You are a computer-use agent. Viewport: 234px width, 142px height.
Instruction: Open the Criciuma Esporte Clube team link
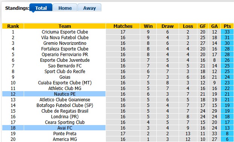(65, 32)
